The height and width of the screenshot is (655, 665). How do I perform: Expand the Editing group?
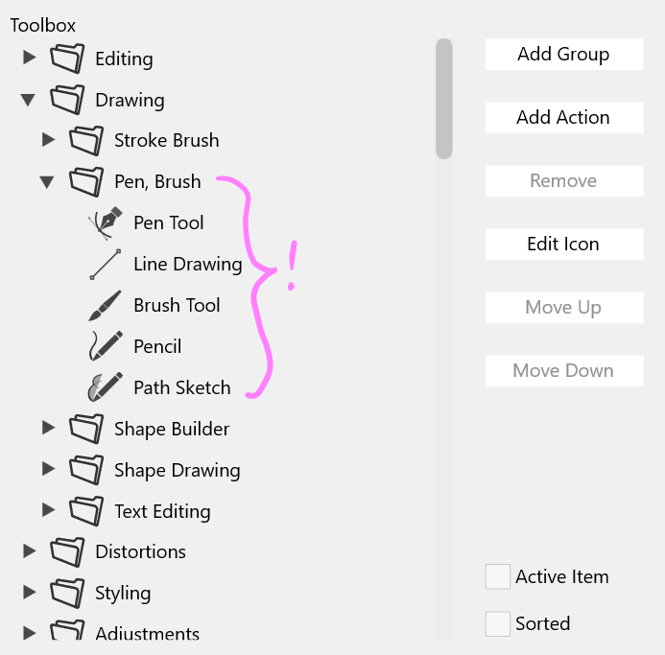click(29, 58)
